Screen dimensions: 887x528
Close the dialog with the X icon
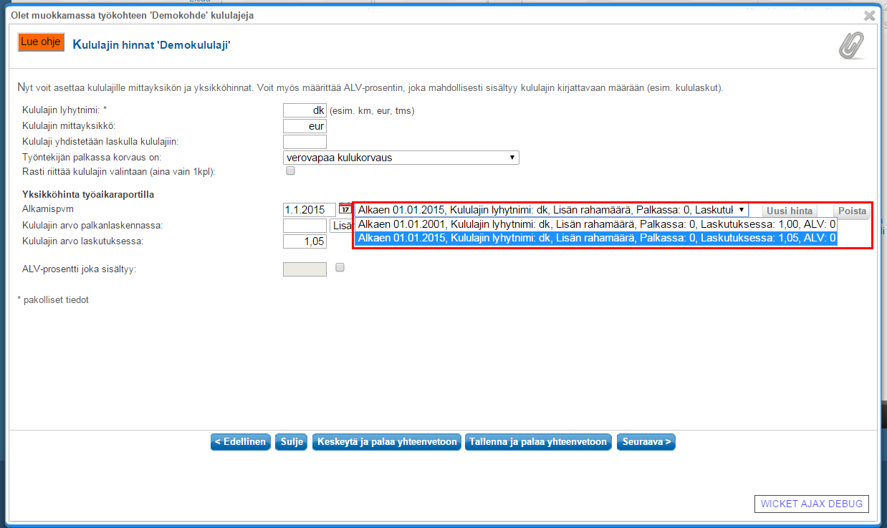coord(869,15)
